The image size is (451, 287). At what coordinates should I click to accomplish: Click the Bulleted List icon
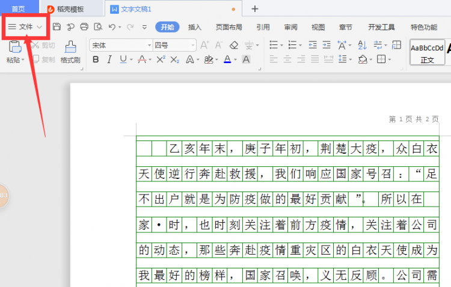274,45
